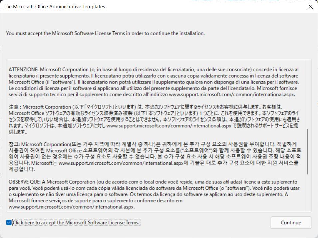Screen dimensions: 318x238
Task: Click the 'You must accept' instruction text
Action: coord(105,33)
